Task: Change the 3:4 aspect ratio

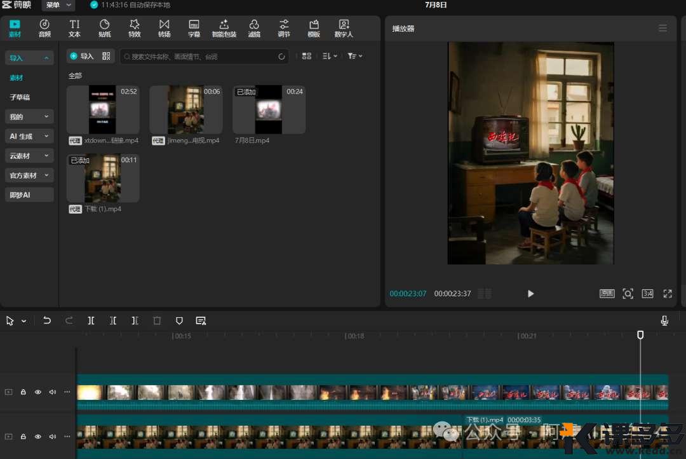Action: 647,294
